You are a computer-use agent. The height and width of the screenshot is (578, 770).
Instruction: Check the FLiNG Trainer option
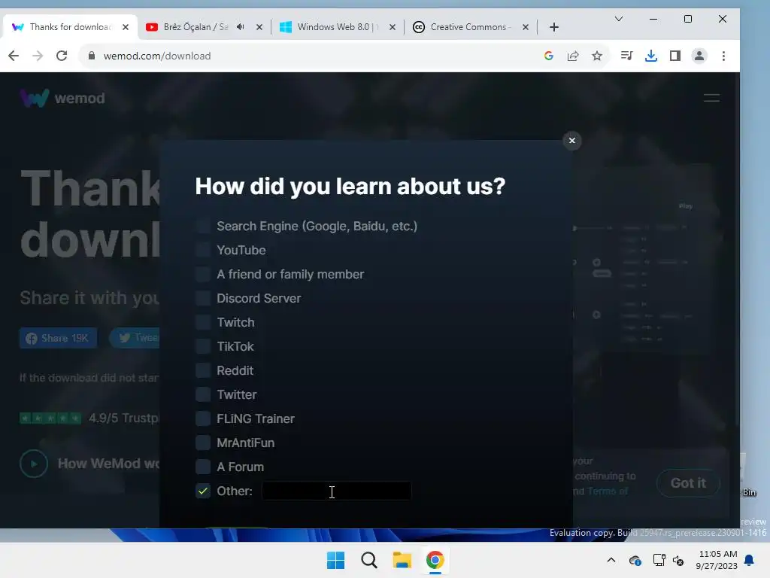[203, 418]
